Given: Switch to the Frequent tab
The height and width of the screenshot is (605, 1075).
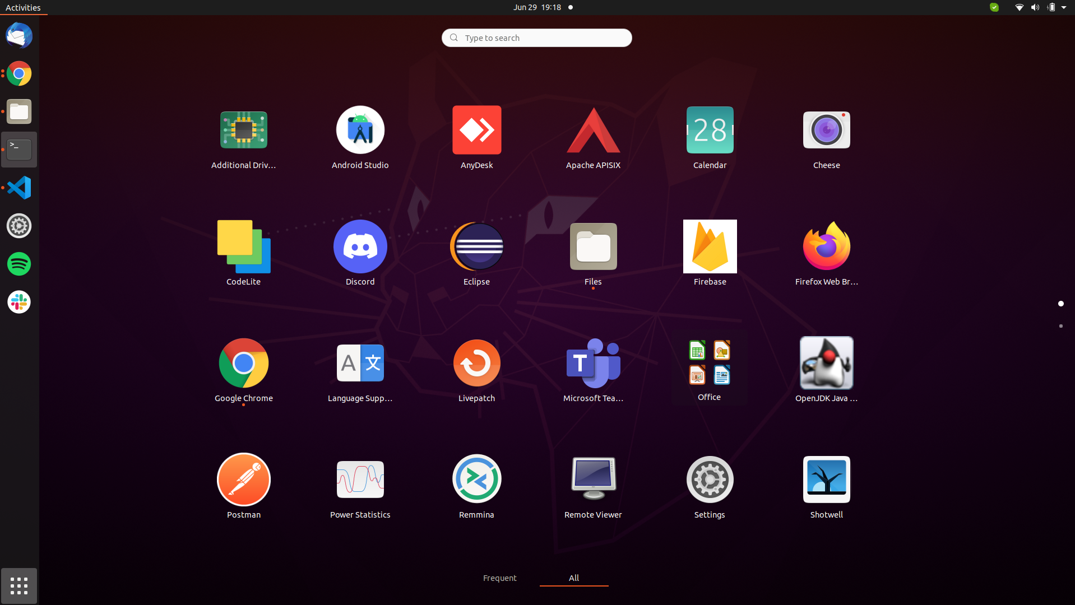Looking at the screenshot, I should tap(499, 578).
